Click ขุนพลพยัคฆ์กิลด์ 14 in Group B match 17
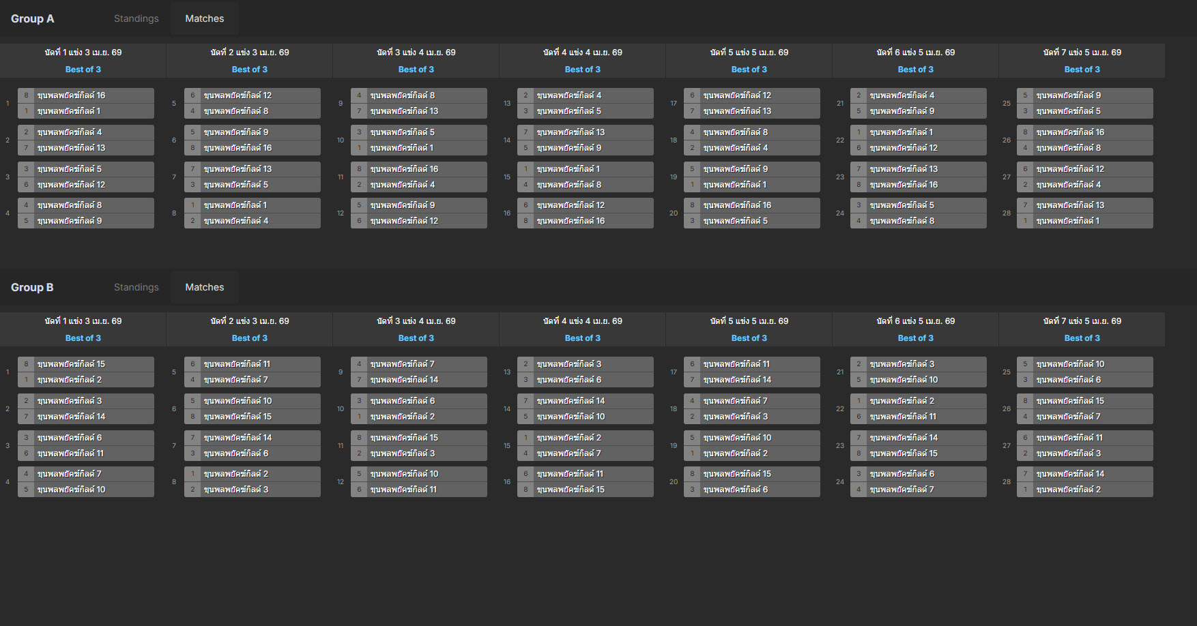 752,380
